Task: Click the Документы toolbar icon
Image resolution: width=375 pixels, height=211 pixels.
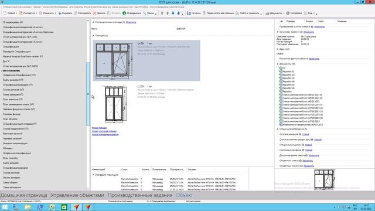Action: [x=267, y=13]
